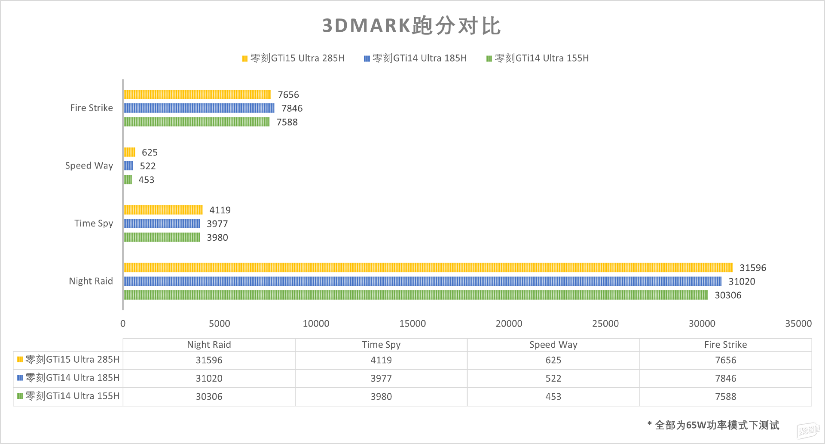Image resolution: width=825 pixels, height=444 pixels.
Task: Click data label 3980 beside the bar
Action: pyautogui.click(x=217, y=238)
